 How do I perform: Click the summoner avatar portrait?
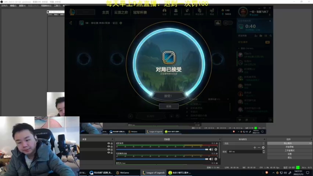click(243, 12)
